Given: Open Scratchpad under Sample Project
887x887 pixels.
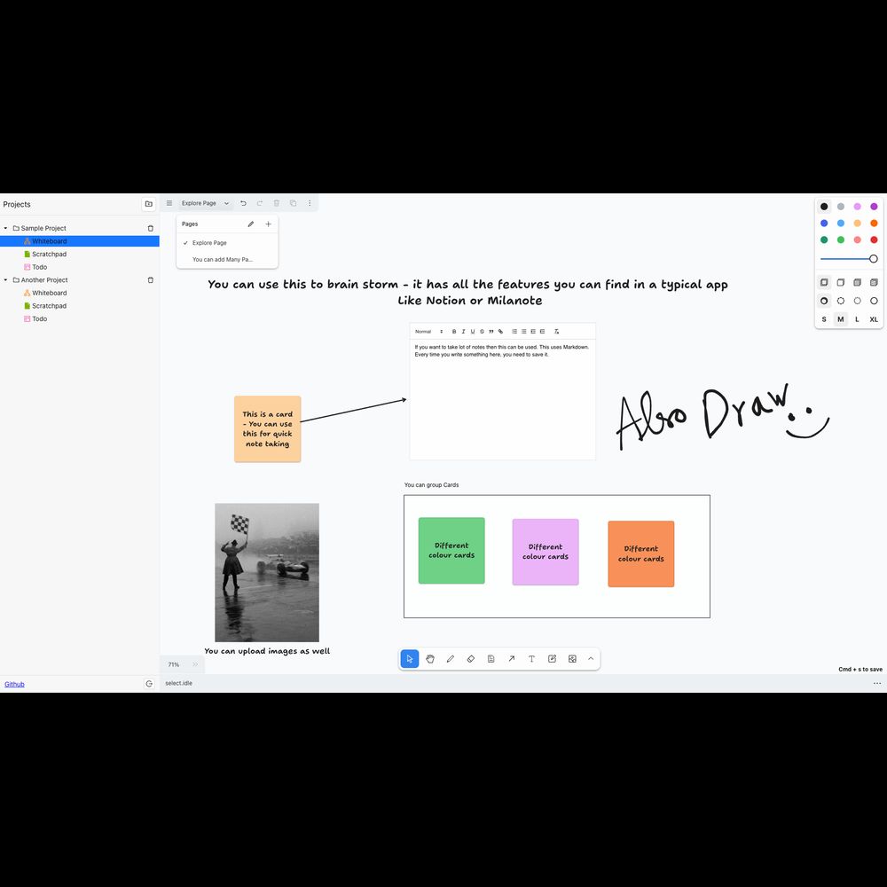Looking at the screenshot, I should tap(49, 254).
